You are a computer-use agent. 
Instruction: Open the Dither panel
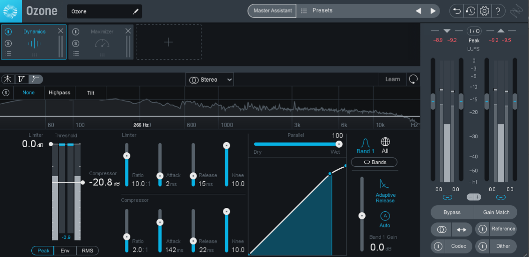pos(503,246)
